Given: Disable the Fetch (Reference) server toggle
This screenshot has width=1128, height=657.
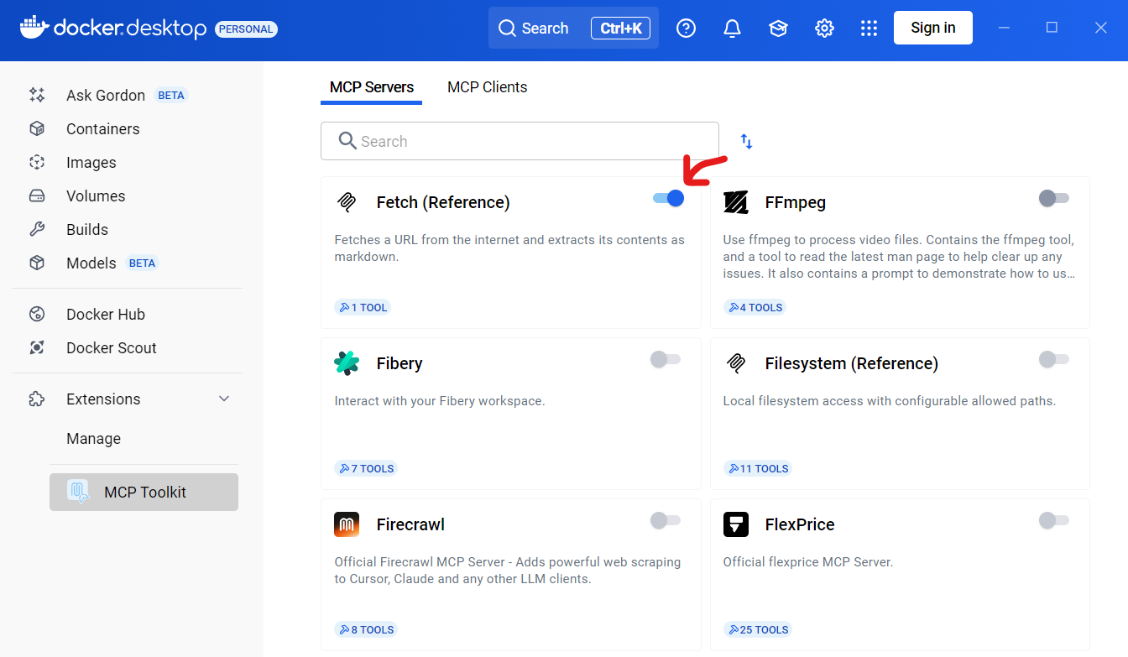Looking at the screenshot, I should pyautogui.click(x=669, y=198).
